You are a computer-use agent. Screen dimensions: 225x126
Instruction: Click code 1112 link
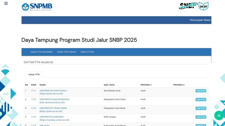(33, 99)
